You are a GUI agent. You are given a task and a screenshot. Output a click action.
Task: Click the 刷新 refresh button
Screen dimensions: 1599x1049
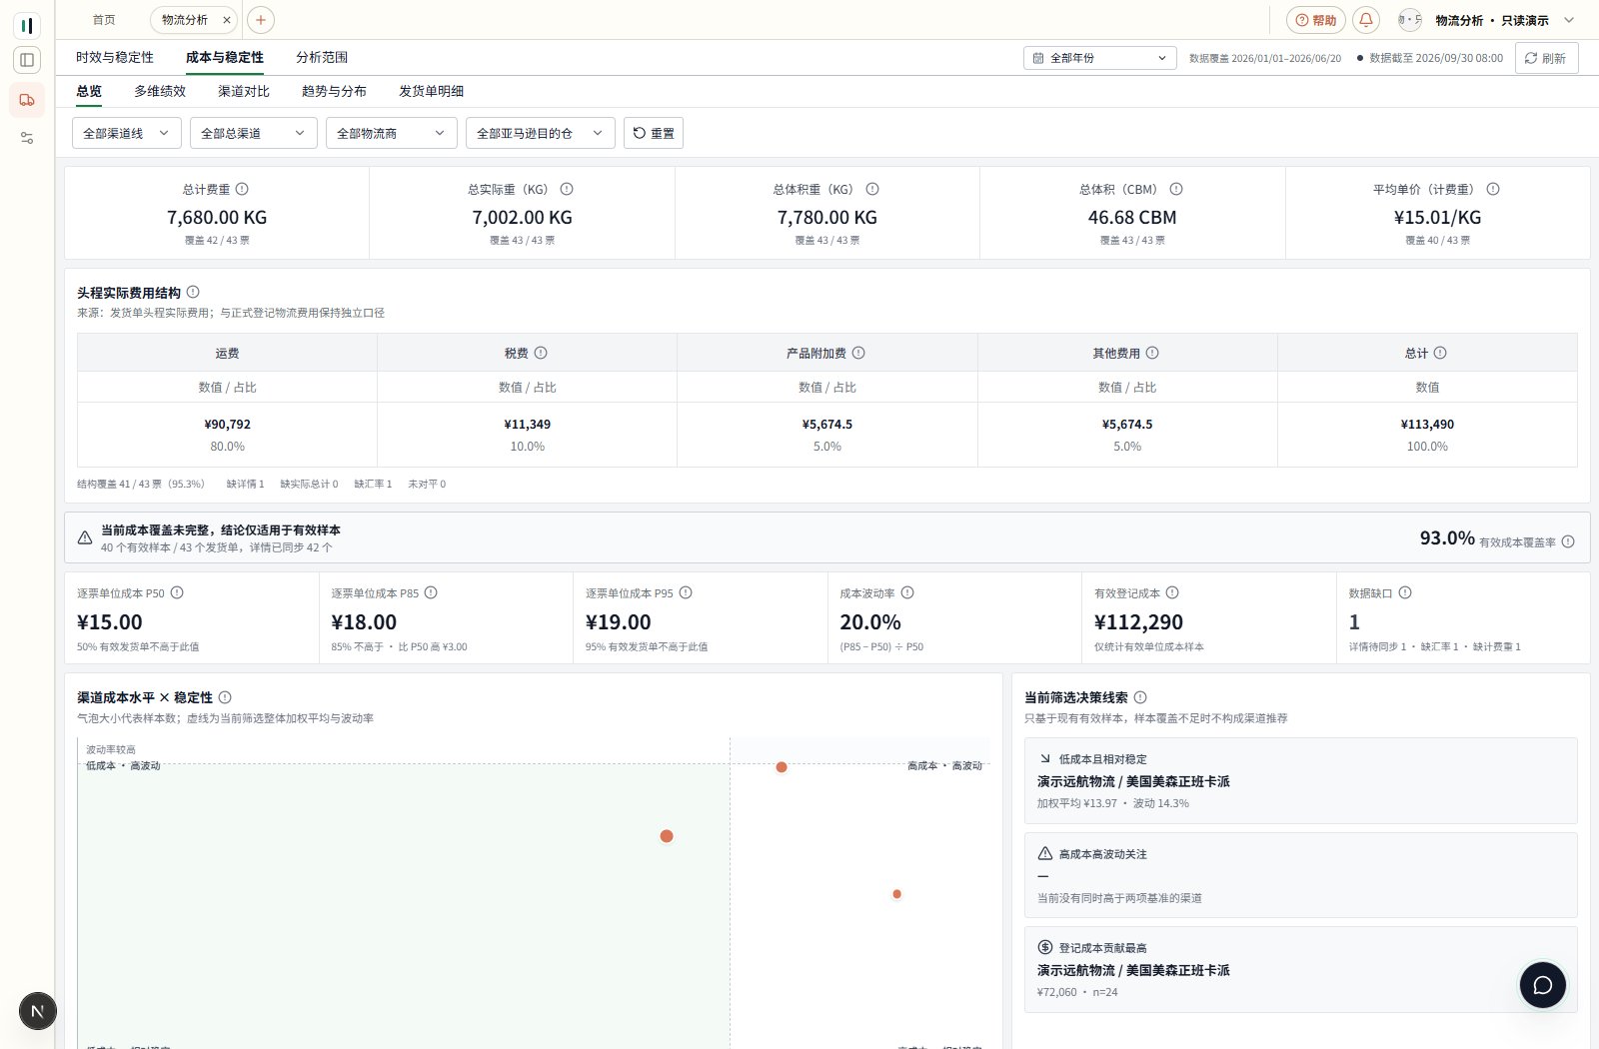(1546, 58)
